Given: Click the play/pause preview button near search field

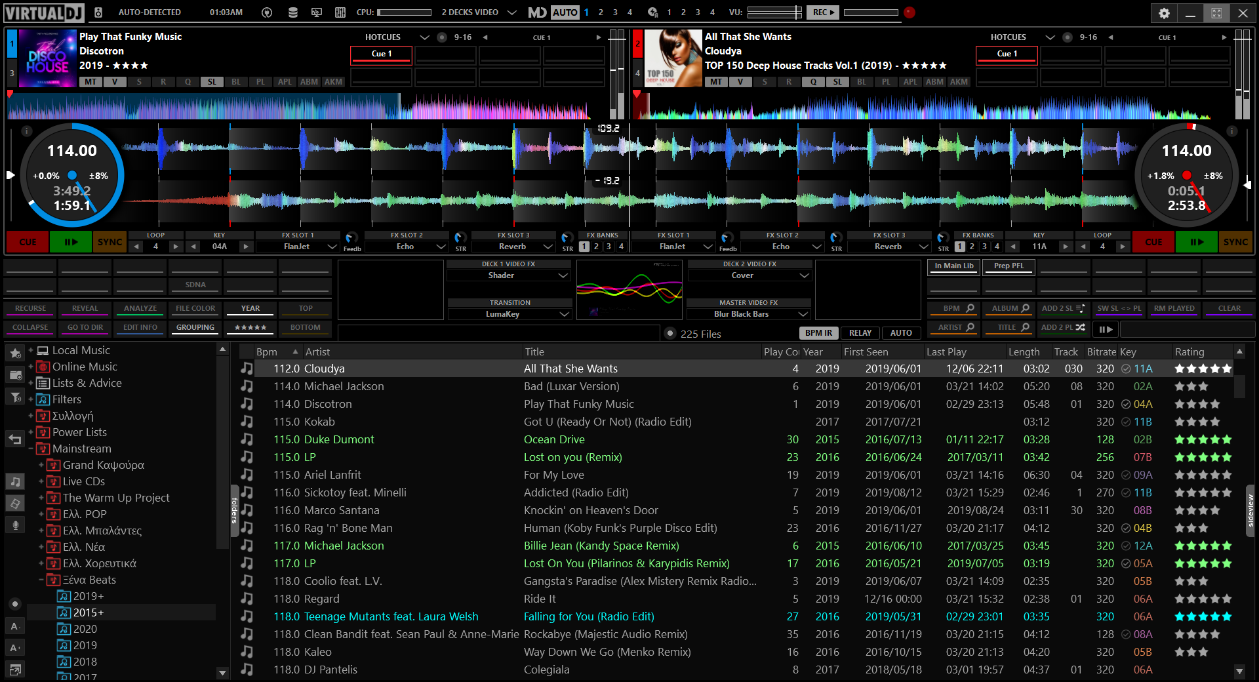Looking at the screenshot, I should [x=1106, y=329].
